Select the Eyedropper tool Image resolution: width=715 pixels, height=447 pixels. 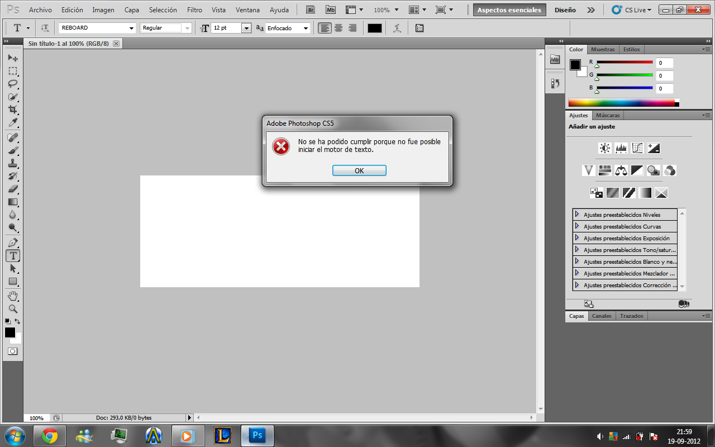point(12,122)
